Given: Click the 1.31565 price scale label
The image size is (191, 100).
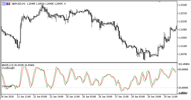Looking at the screenshot, I should tap(183, 38).
